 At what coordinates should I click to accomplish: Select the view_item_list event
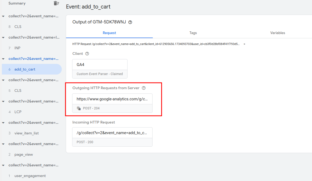[26, 133]
